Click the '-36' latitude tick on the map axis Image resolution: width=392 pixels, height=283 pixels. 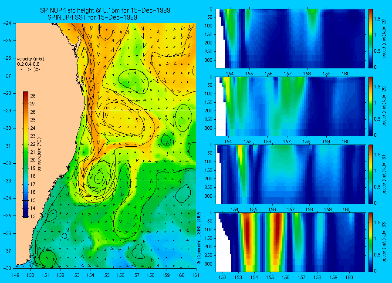7,233
